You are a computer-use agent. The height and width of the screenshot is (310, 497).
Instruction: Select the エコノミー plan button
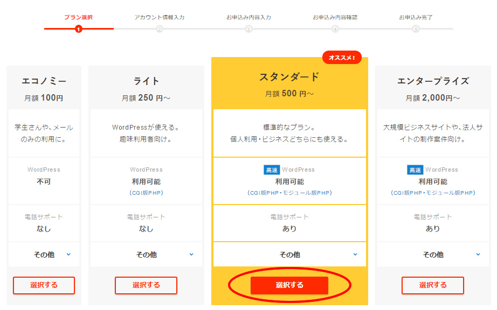pos(44,285)
